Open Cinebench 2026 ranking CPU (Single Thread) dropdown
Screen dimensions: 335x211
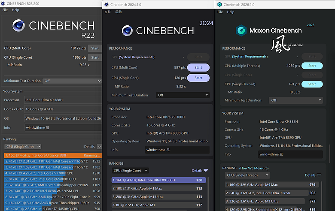click(x=247, y=175)
